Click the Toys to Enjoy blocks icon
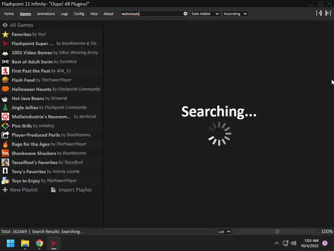Image resolution: width=334 pixels, height=251 pixels. 5,181
